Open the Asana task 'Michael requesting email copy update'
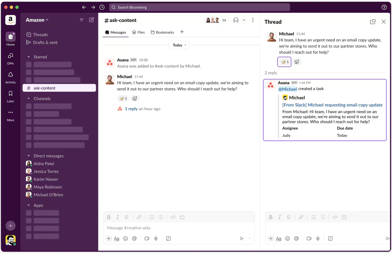 coord(332,105)
